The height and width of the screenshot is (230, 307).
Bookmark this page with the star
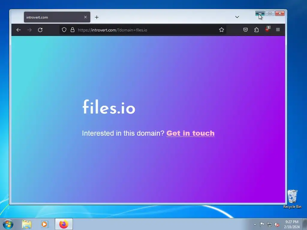222,30
